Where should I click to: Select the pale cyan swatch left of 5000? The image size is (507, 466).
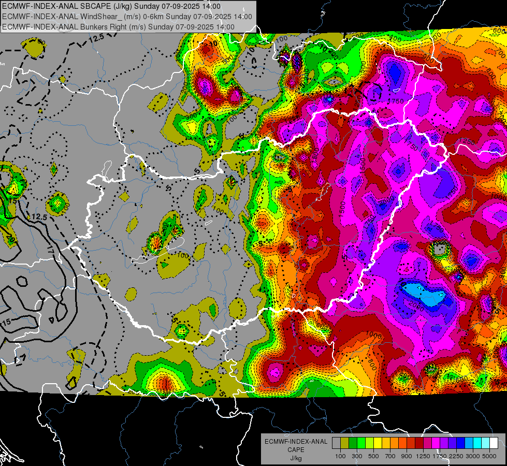tap(485, 443)
